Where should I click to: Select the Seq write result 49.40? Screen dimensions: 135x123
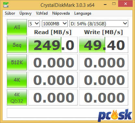point(104,45)
